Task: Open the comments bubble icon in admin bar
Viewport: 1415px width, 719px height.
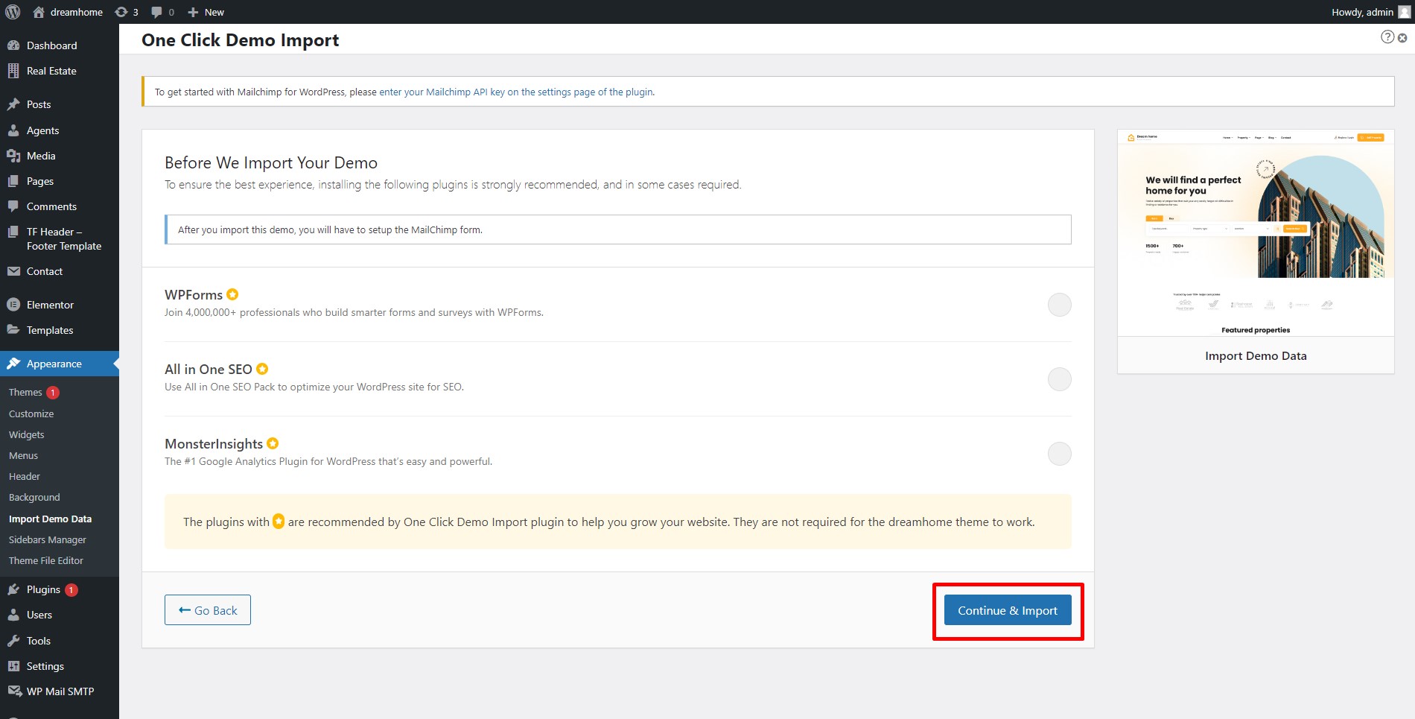Action: click(x=156, y=12)
